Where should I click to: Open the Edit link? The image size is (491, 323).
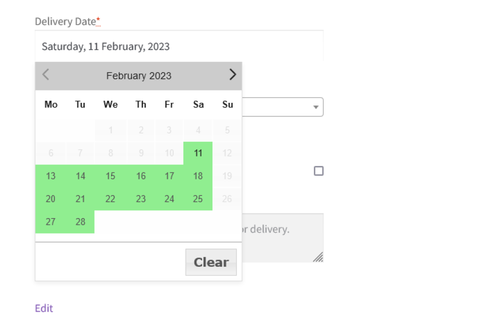coord(43,308)
